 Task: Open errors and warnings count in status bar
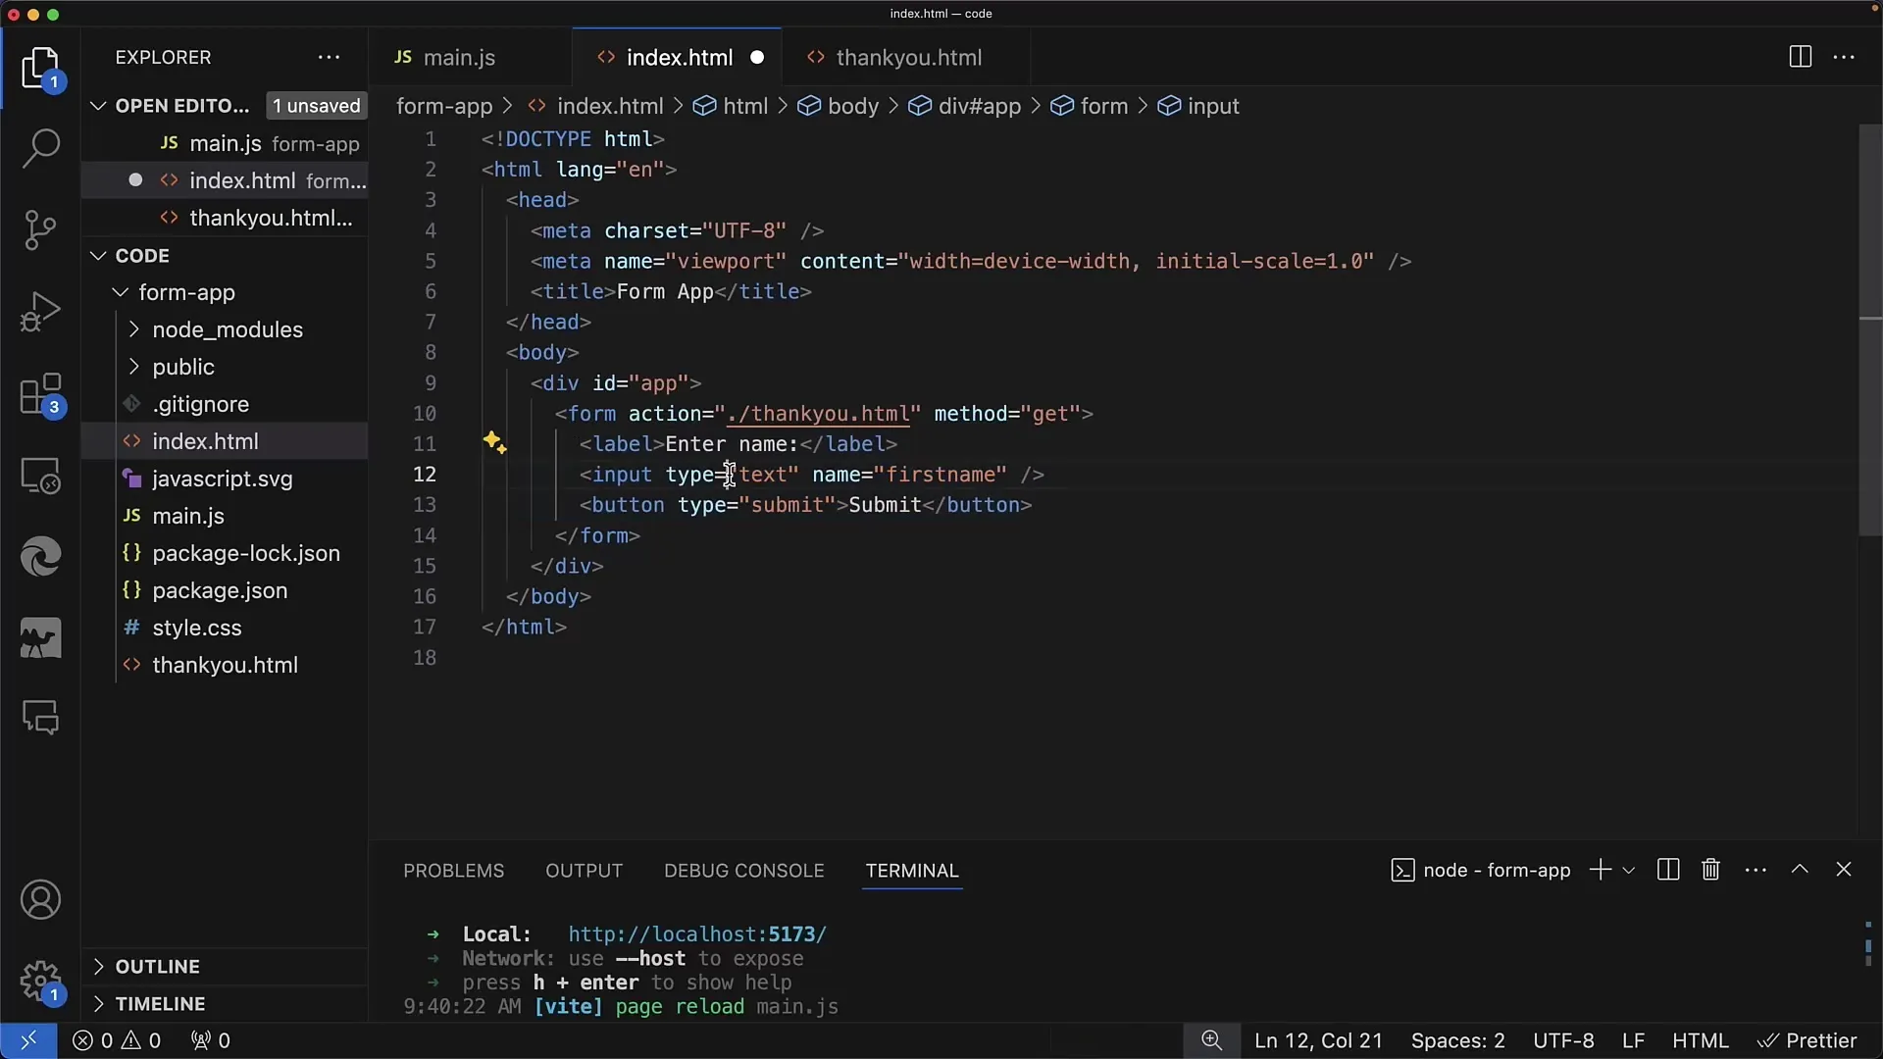(117, 1040)
